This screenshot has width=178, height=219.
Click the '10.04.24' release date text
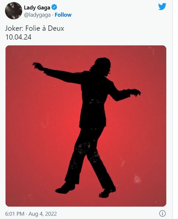pos(18,37)
